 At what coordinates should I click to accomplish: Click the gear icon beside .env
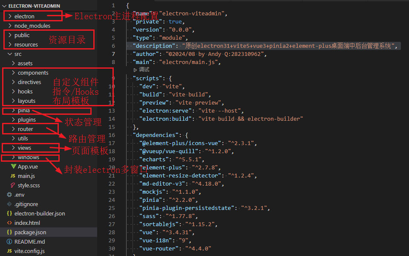click(9, 195)
